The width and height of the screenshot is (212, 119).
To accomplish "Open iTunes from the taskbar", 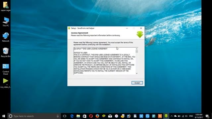I will coord(116,116).
